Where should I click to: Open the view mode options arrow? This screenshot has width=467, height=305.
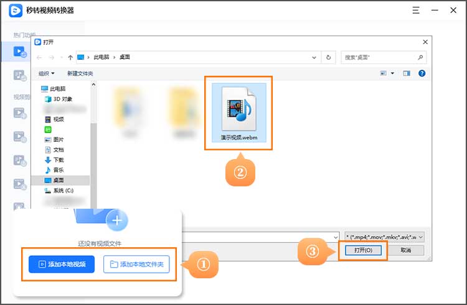click(392, 73)
